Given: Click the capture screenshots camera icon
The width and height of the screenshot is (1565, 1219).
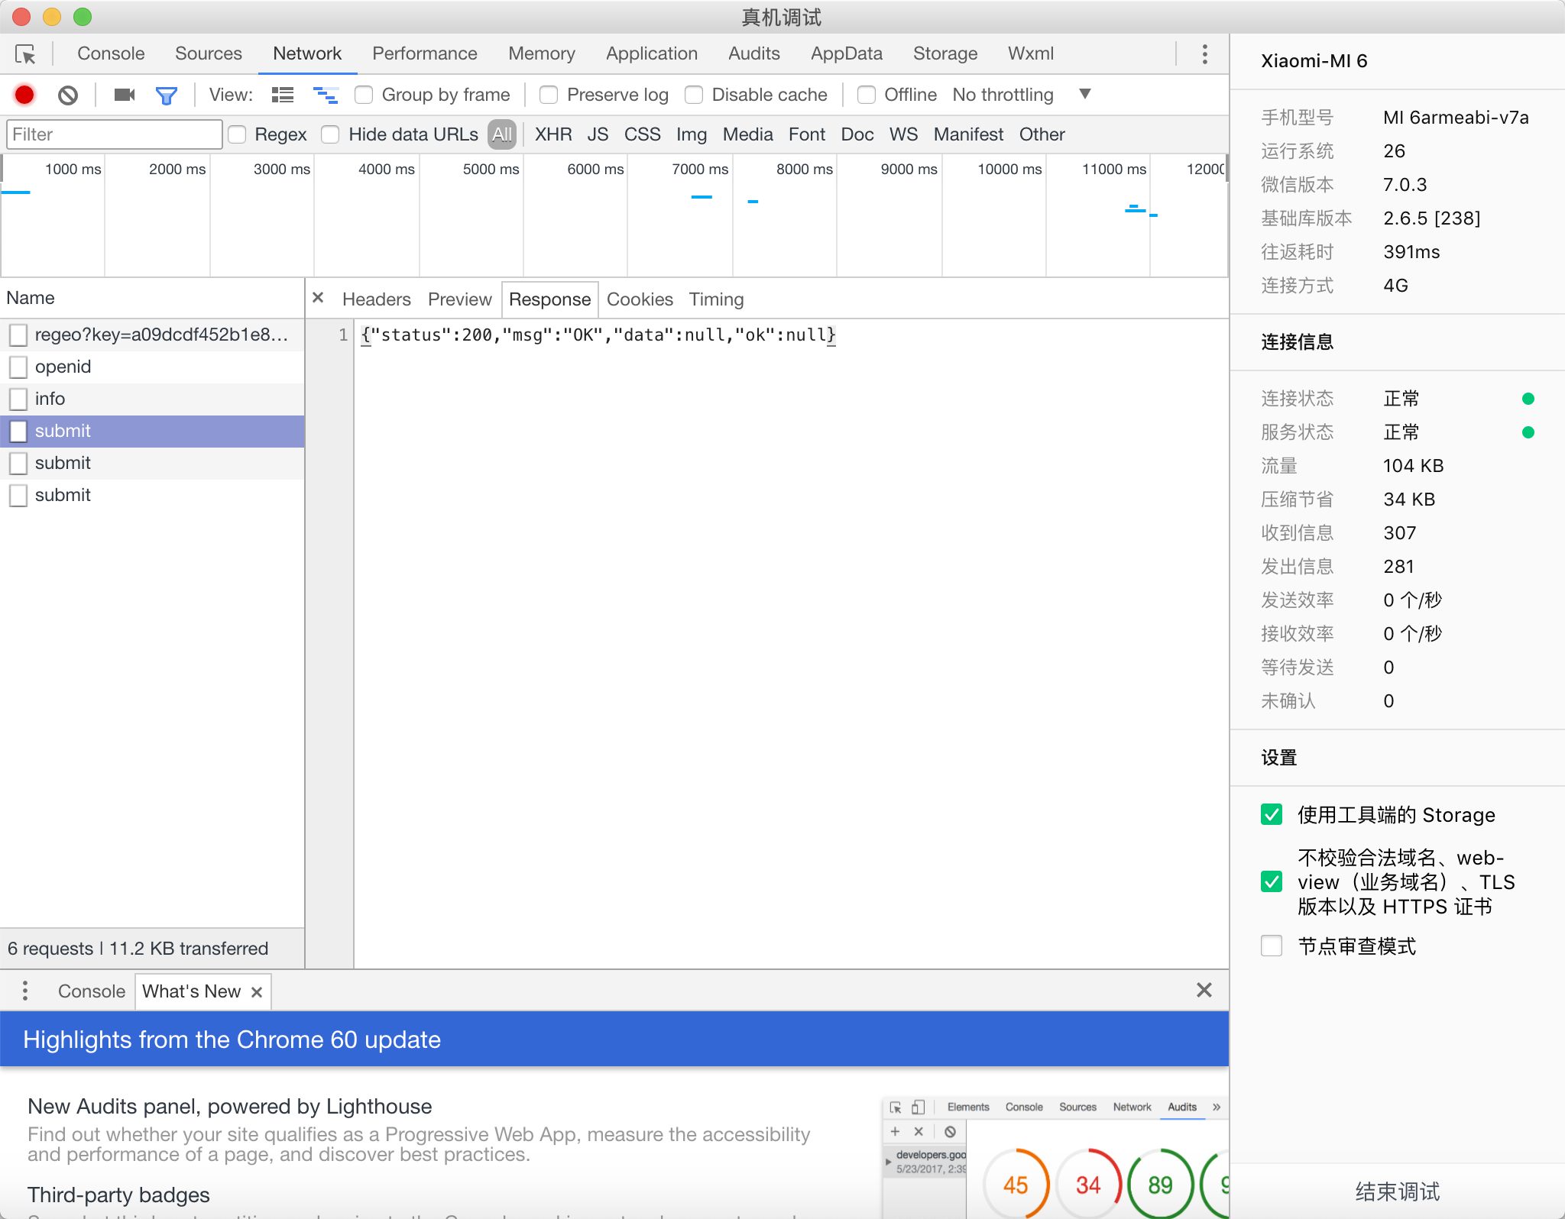Looking at the screenshot, I should tap(124, 95).
